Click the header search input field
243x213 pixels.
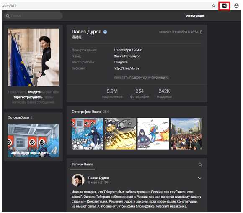[x=34, y=16]
